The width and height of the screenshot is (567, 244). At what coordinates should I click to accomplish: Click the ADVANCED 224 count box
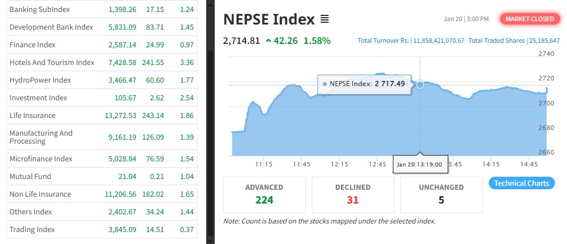tap(264, 194)
